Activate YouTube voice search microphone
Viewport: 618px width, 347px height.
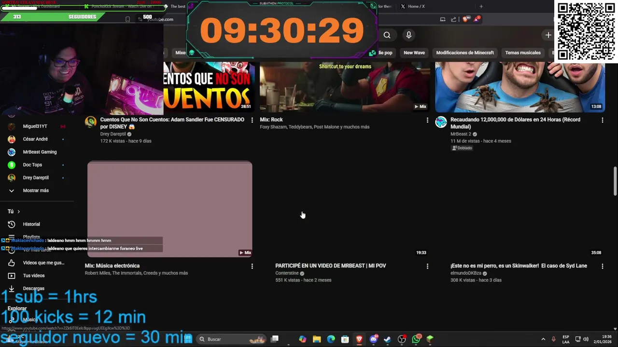pyautogui.click(x=409, y=35)
